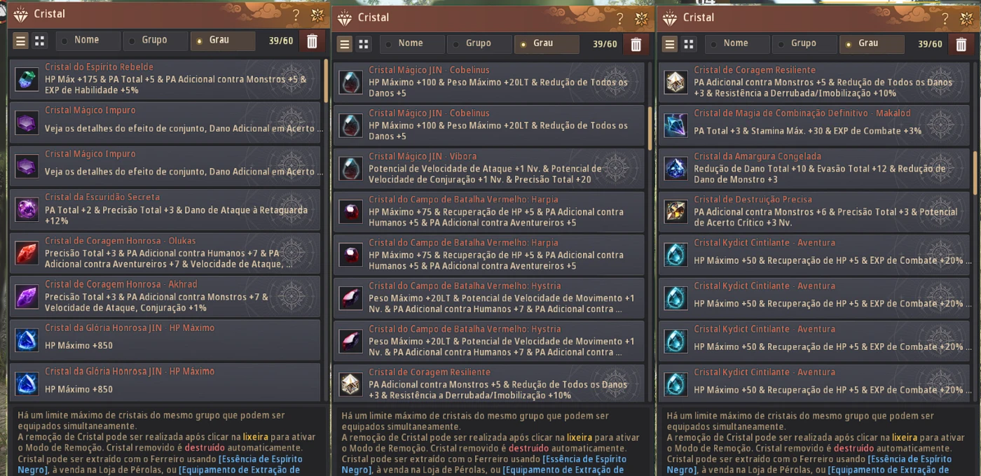
Task: Click the Cristal da Escuridão Secreta purple gem icon
Action: click(x=27, y=209)
